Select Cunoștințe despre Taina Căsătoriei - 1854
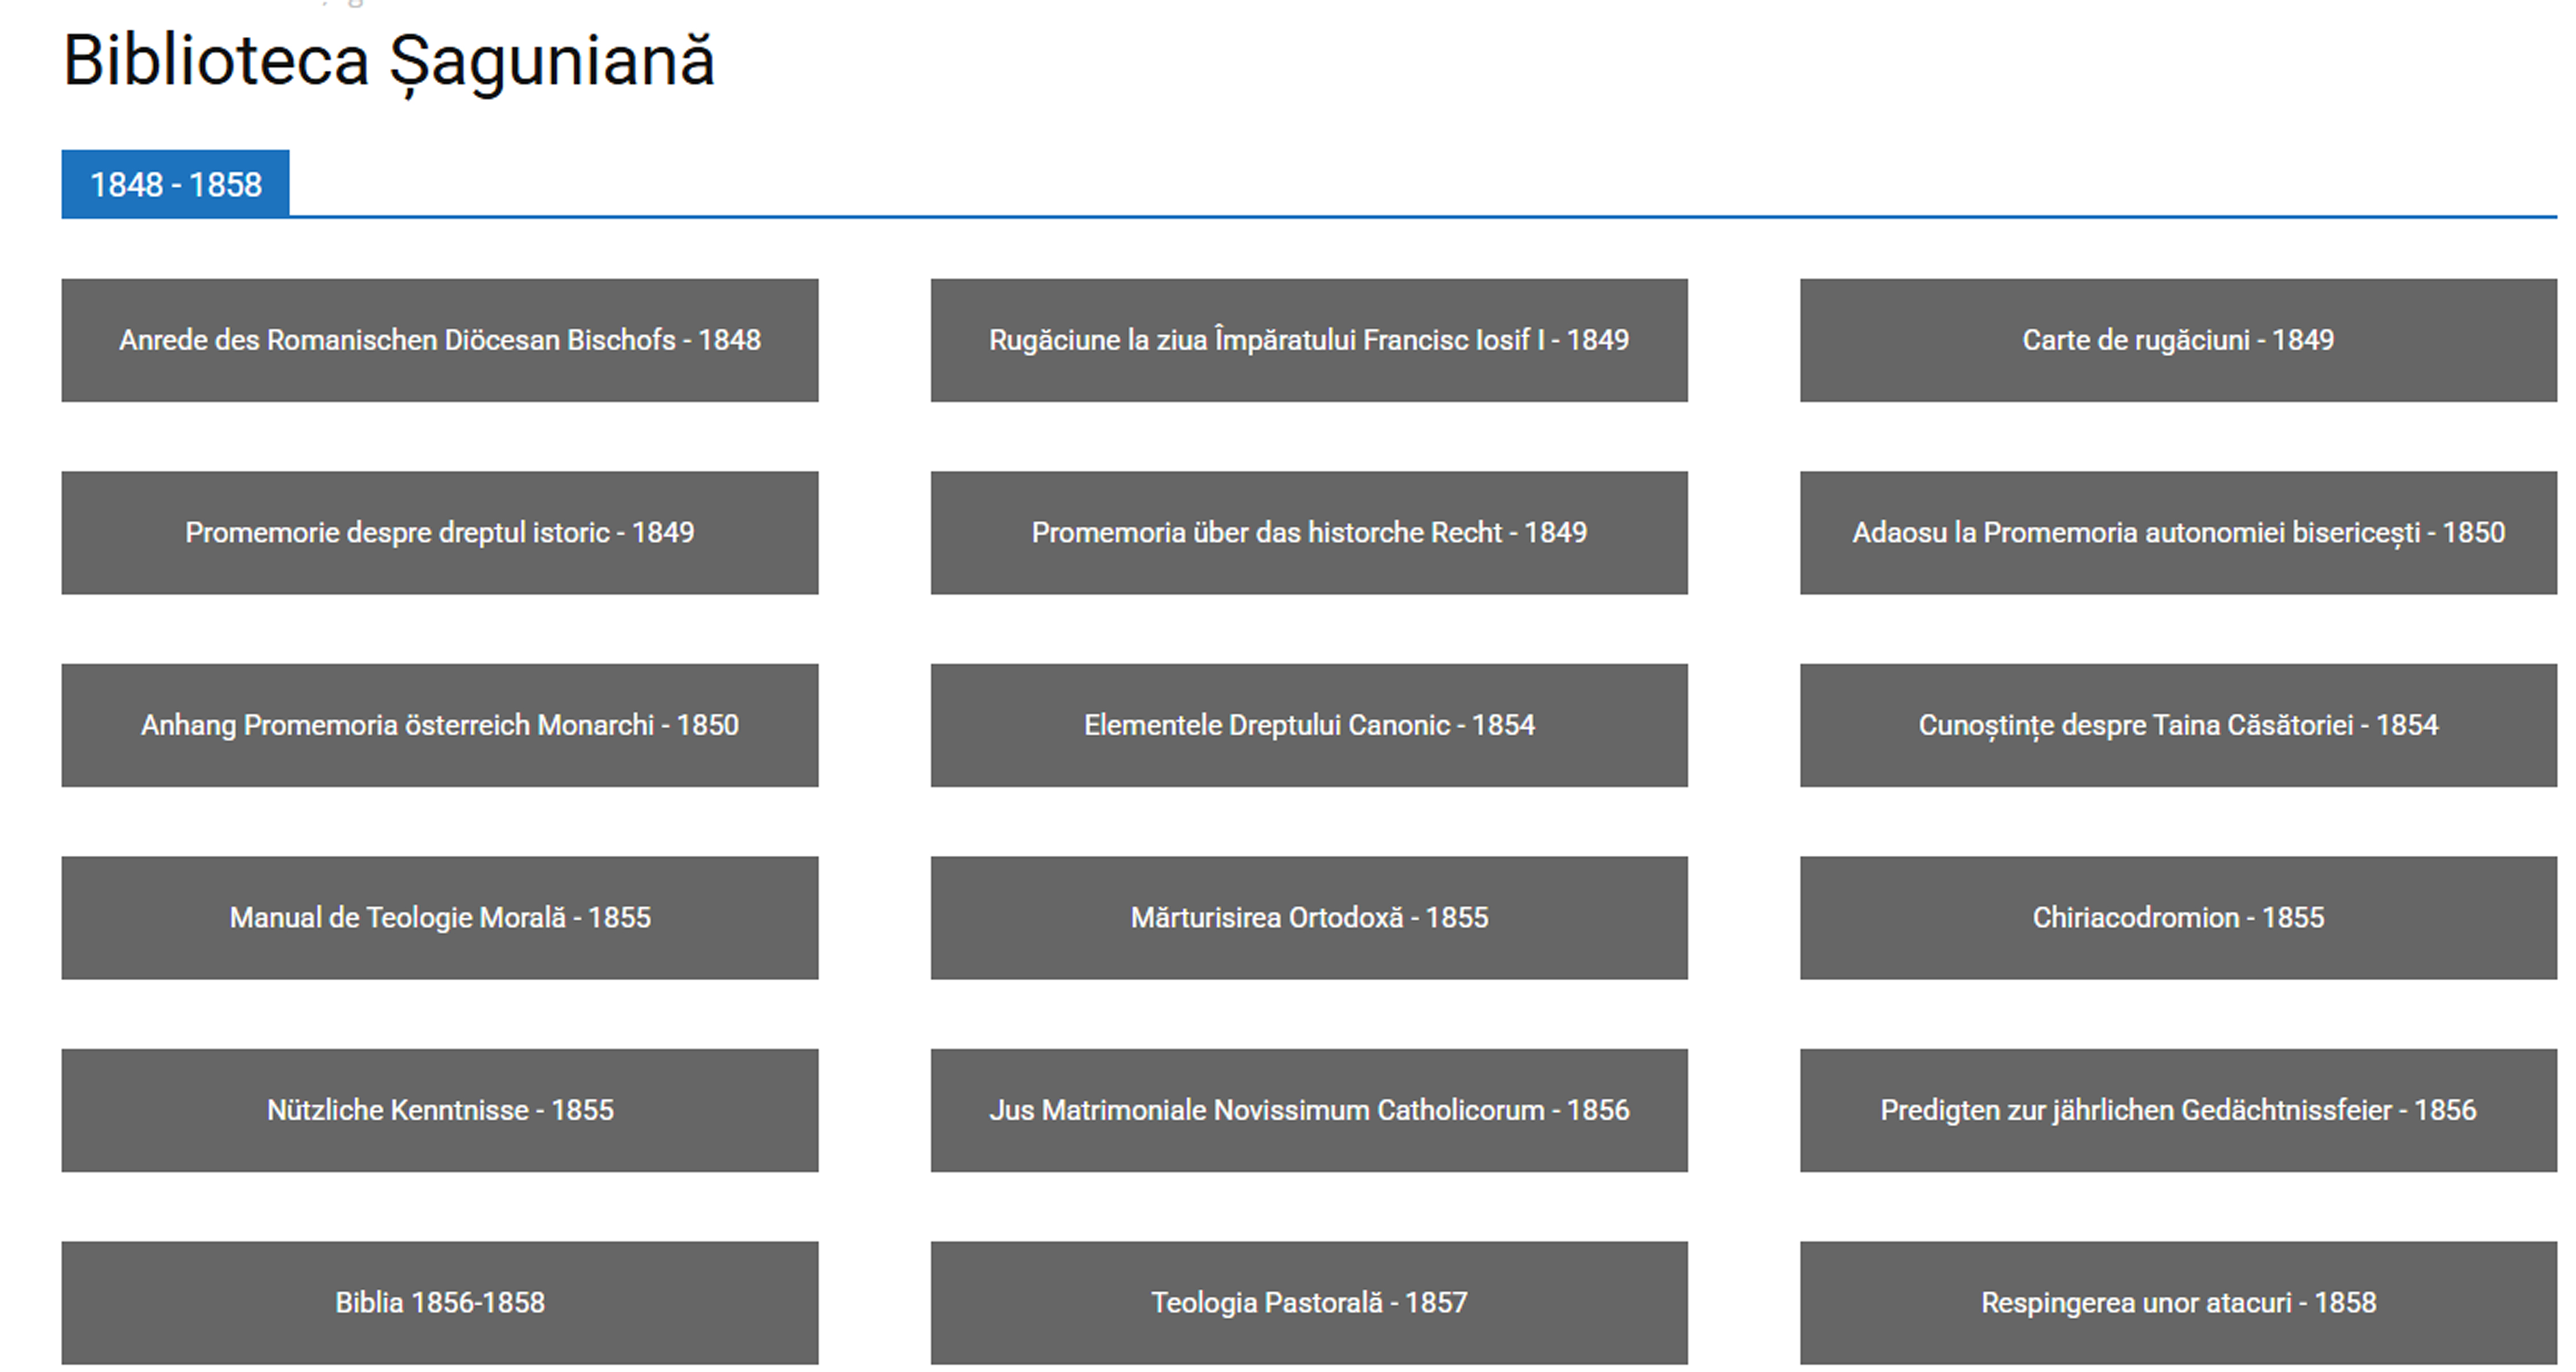 coord(2177,725)
